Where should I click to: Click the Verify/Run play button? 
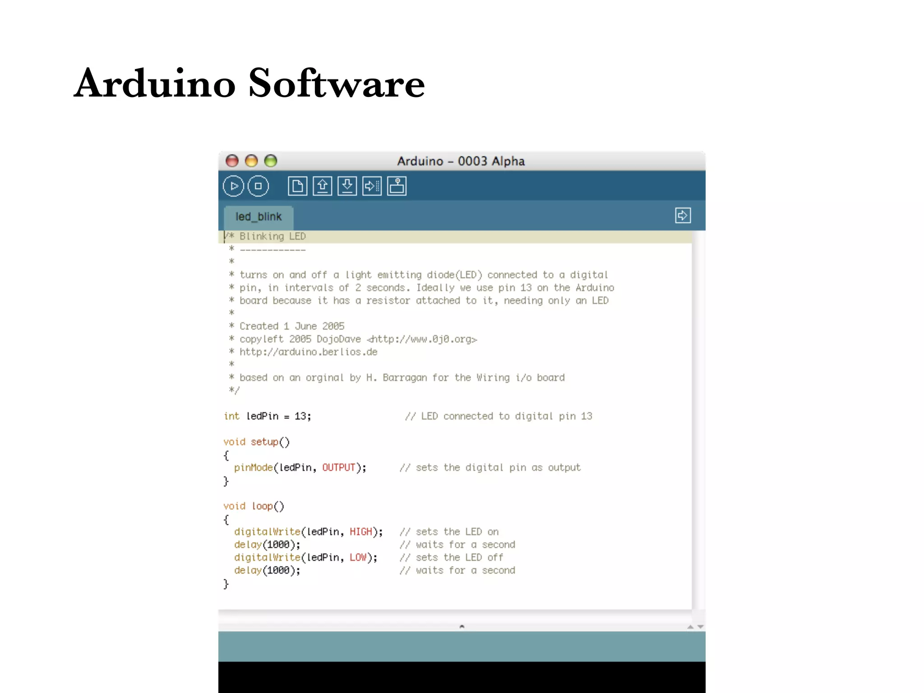233,186
